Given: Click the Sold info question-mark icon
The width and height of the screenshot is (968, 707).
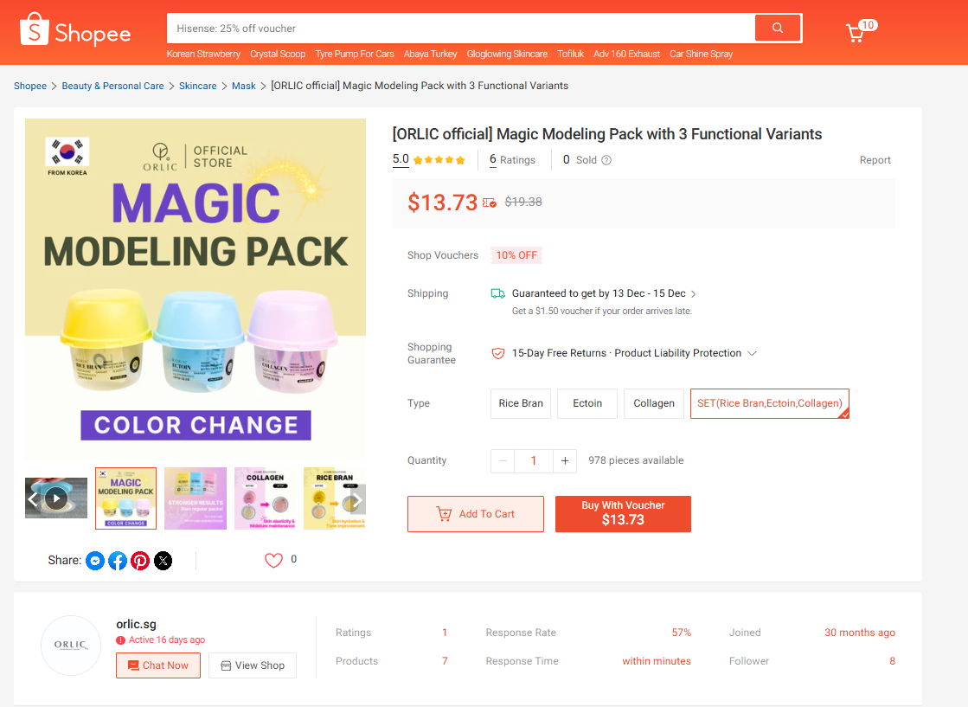Looking at the screenshot, I should [x=606, y=160].
